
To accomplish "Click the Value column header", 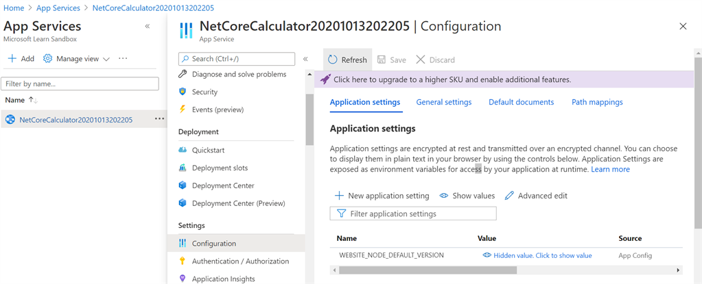I will (487, 238).
